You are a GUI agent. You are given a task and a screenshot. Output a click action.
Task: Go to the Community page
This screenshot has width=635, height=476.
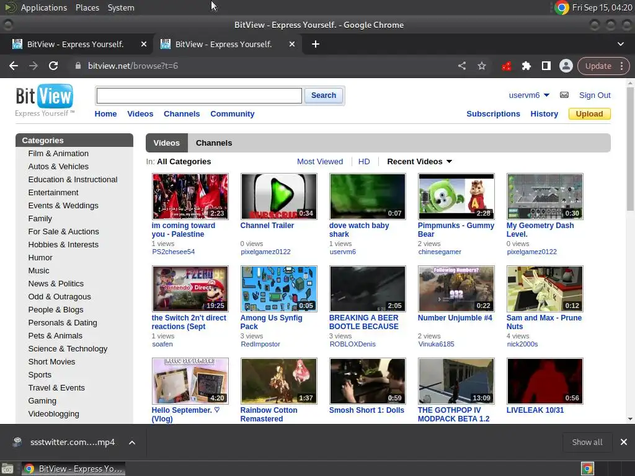tap(232, 114)
